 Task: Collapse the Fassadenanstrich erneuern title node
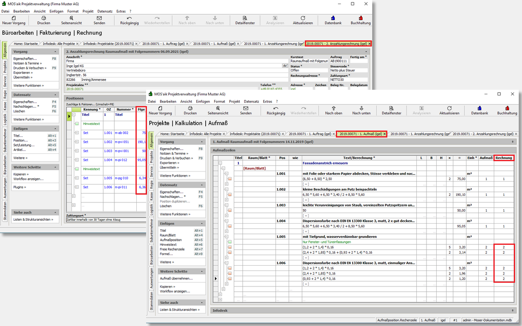coord(221,163)
